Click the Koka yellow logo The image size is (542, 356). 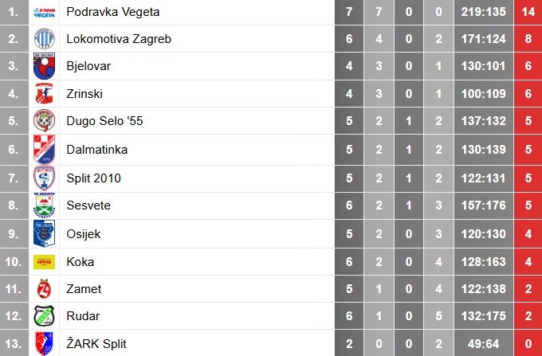click(43, 261)
